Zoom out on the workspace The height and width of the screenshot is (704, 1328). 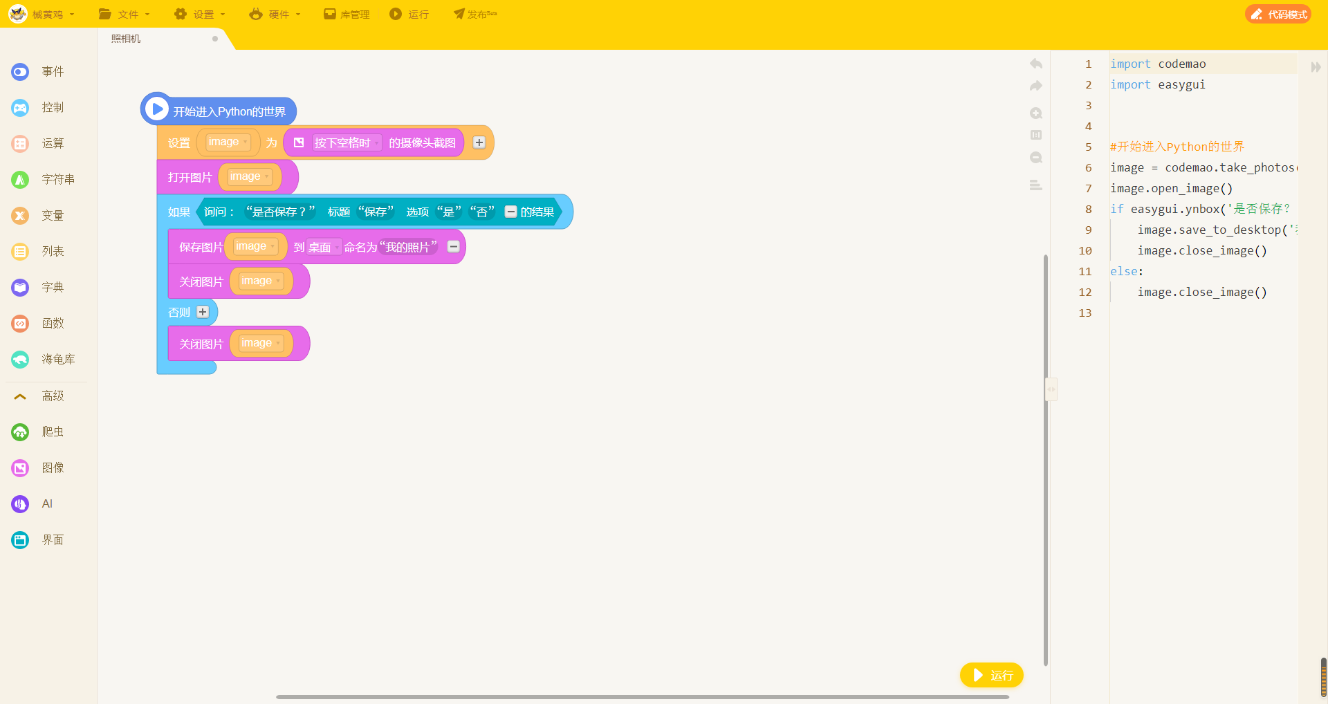tap(1035, 158)
